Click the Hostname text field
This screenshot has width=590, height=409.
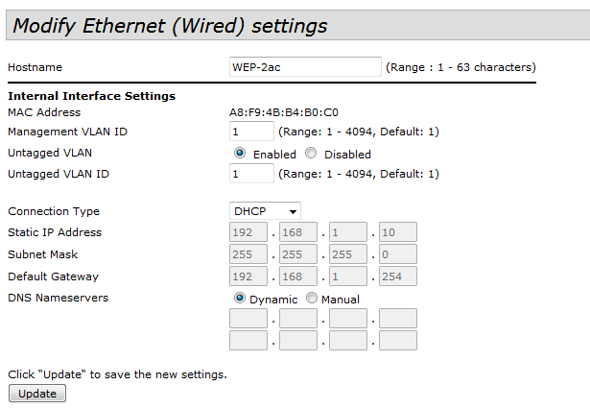click(305, 67)
